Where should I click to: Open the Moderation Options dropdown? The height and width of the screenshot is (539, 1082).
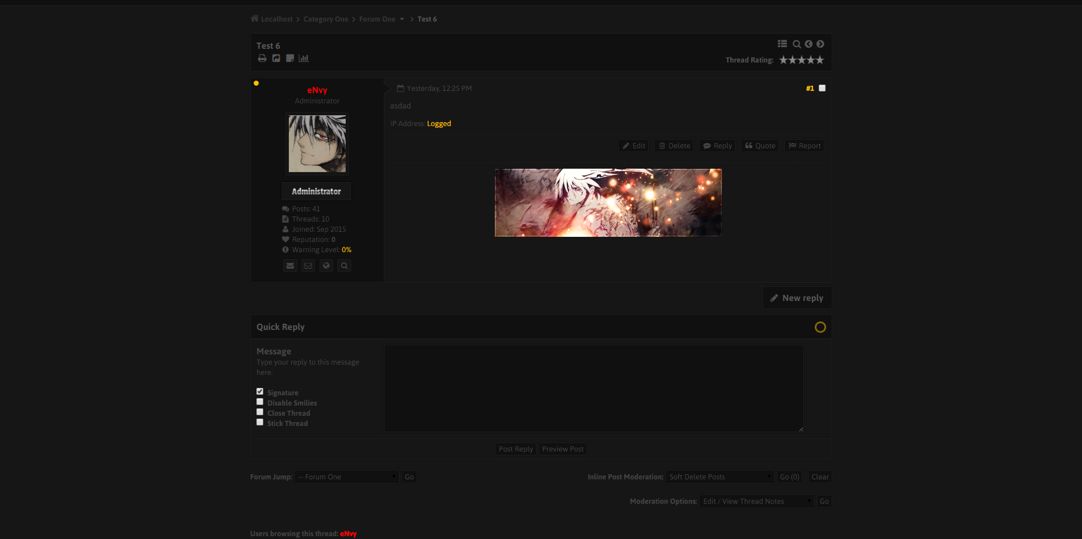pyautogui.click(x=756, y=502)
